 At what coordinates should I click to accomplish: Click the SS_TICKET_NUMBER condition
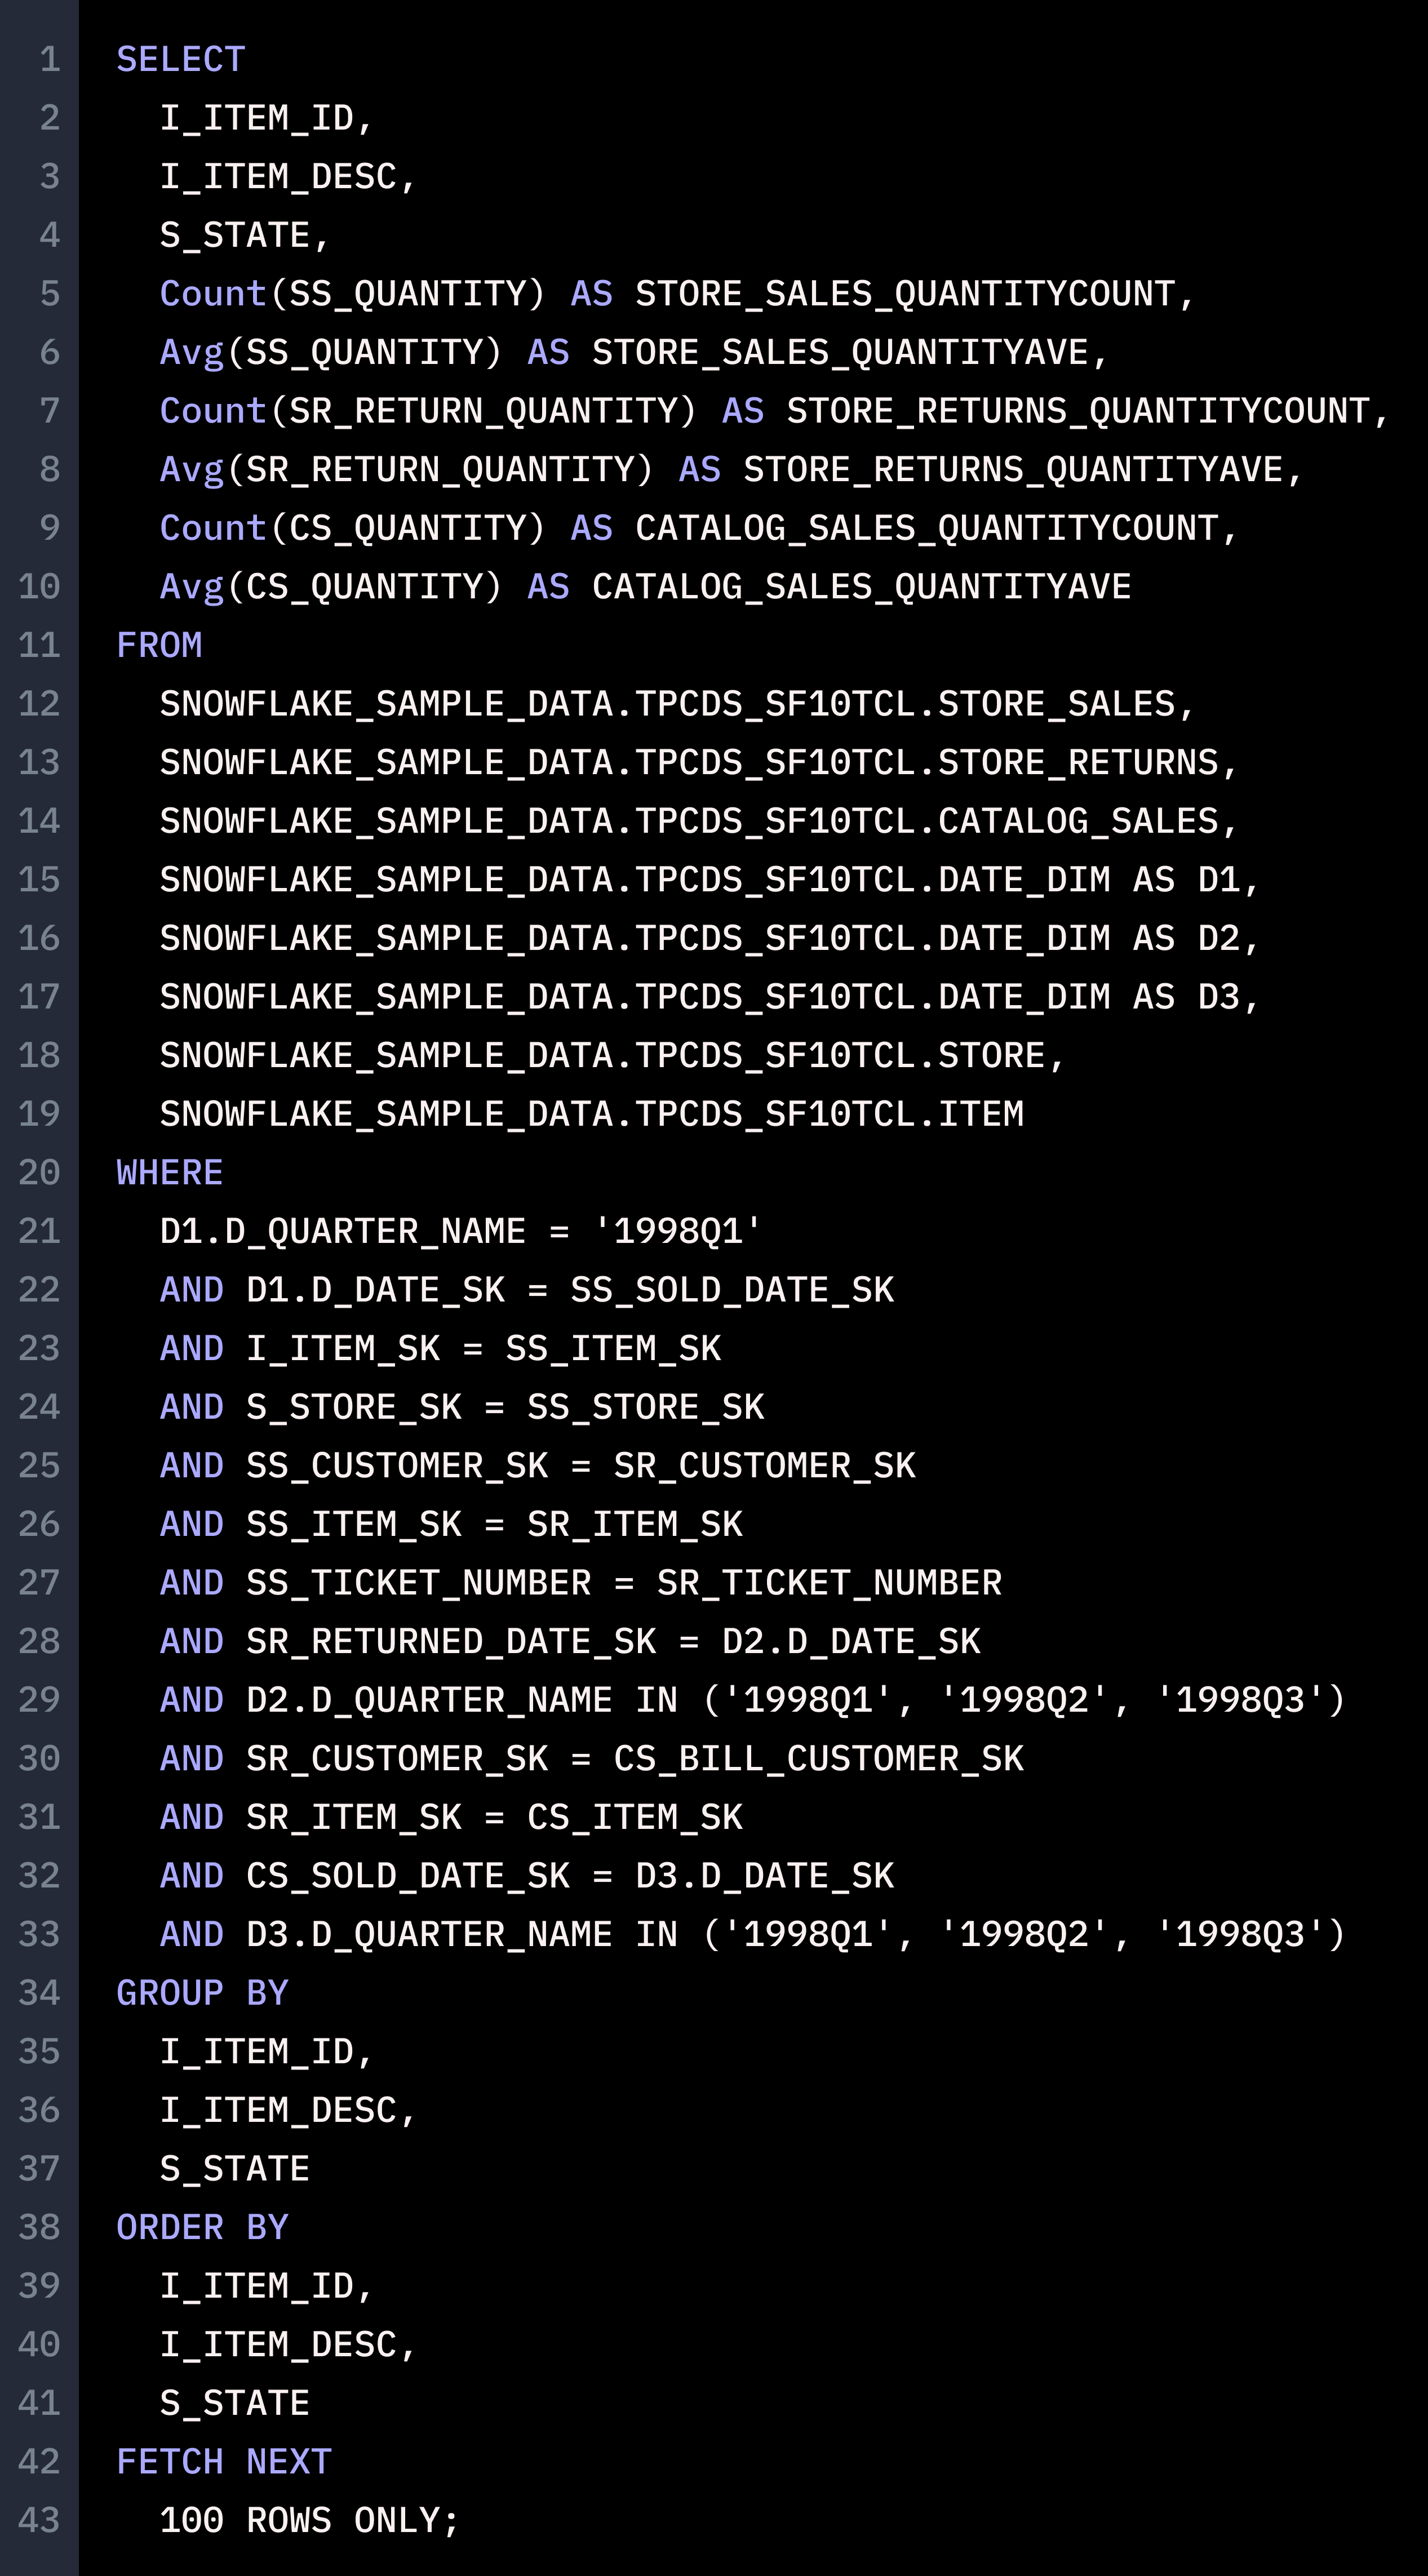419,1582
